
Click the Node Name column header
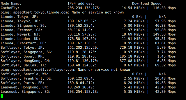(11, 4)
